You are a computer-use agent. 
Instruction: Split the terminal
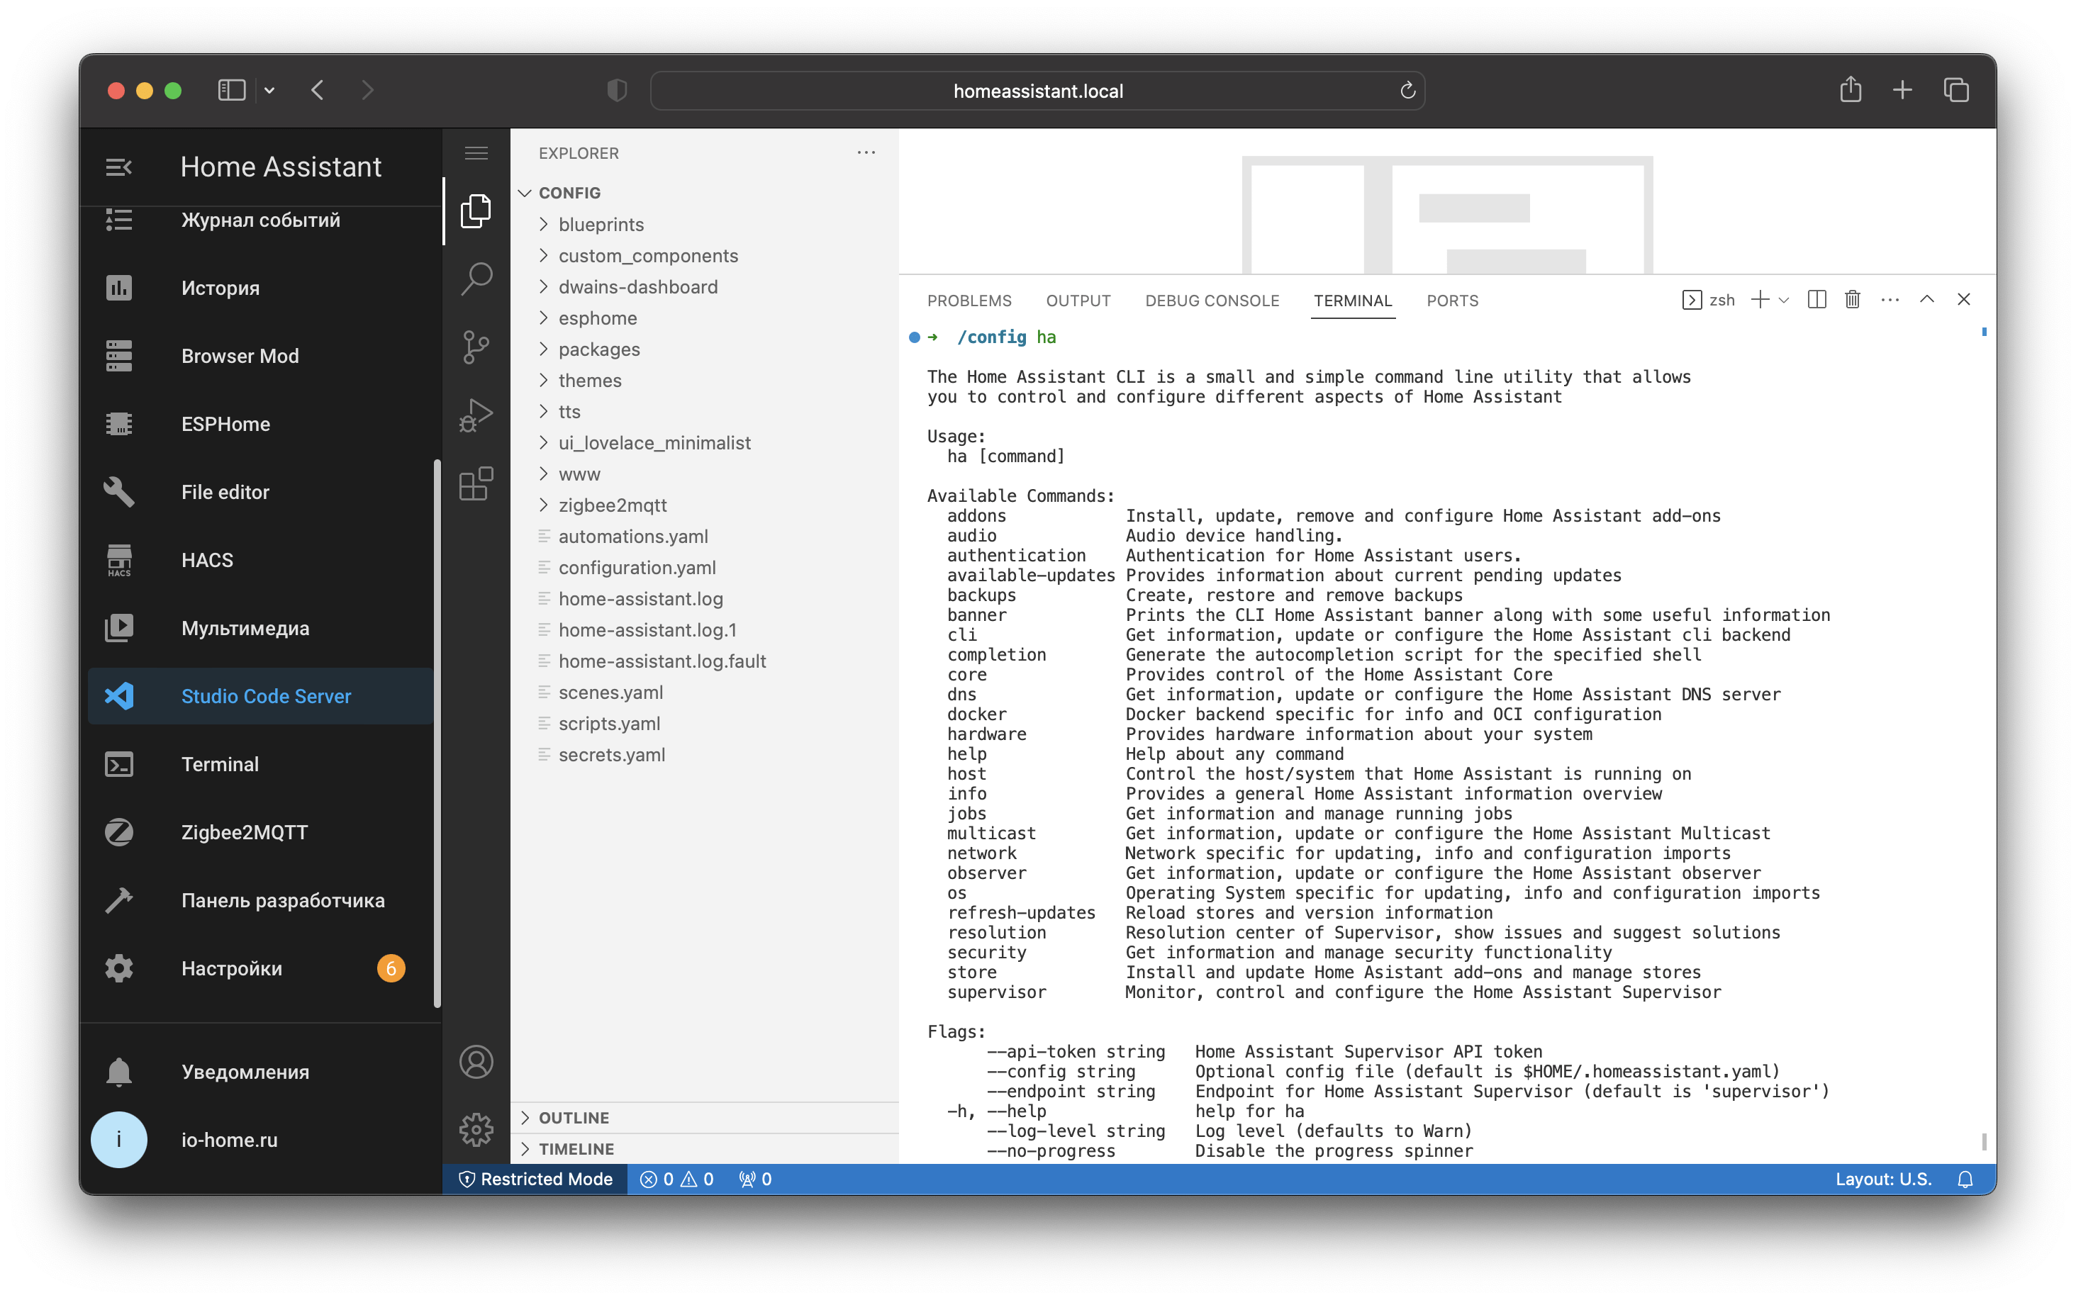point(1816,299)
